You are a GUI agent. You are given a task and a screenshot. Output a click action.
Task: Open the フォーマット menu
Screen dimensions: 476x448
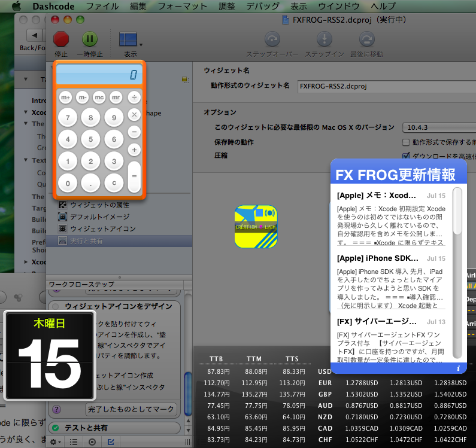[x=178, y=6]
